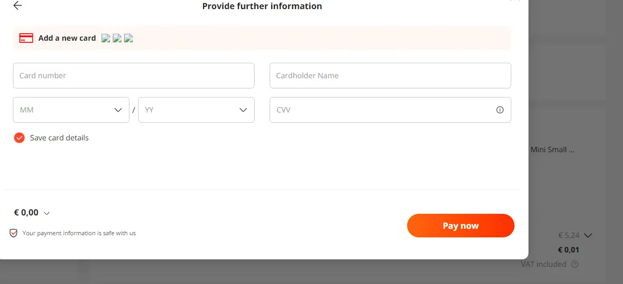623x284 pixels.
Task: Click the payment safety shield icon
Action: [13, 233]
